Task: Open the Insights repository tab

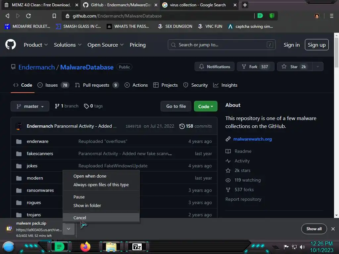Action: (225, 85)
